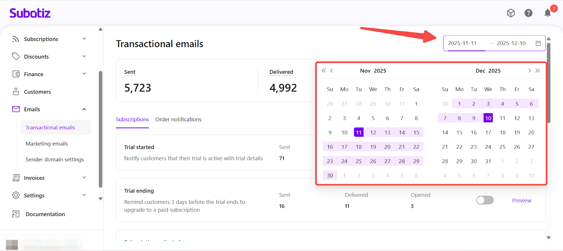Open Customers from the sidebar
The width and height of the screenshot is (563, 251).
[37, 92]
